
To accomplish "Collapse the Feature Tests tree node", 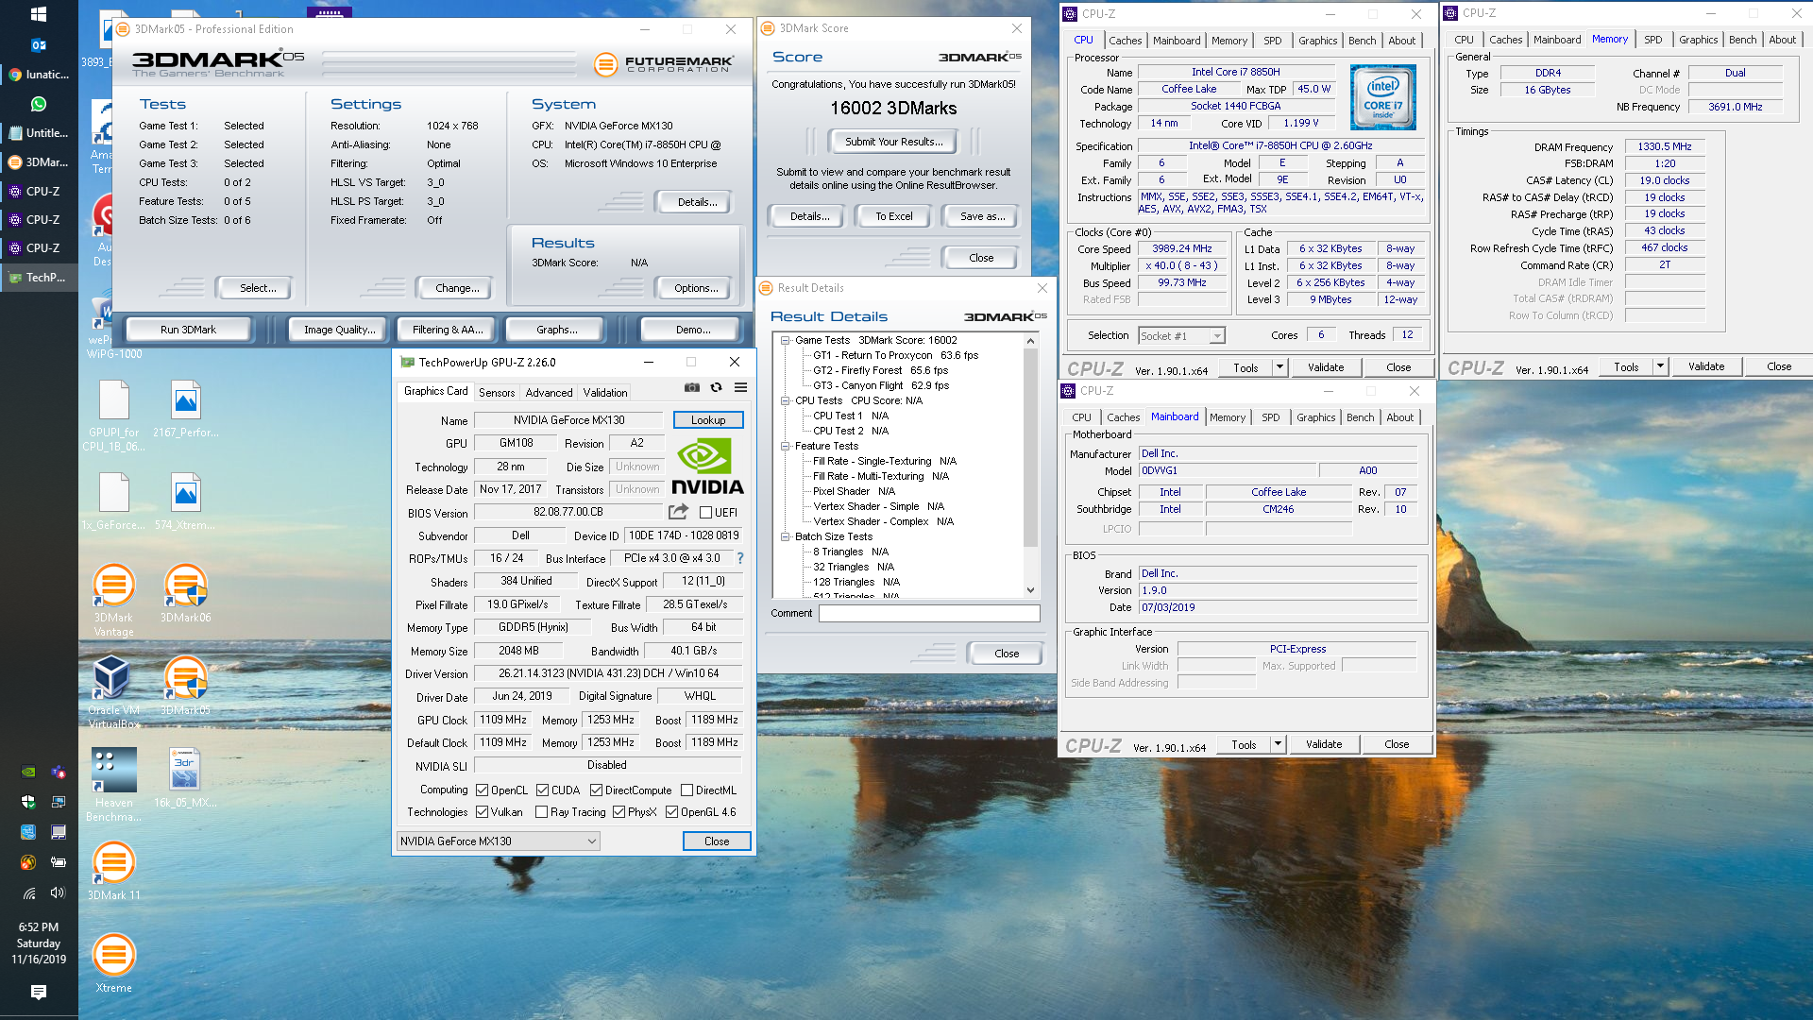I will pos(785,446).
